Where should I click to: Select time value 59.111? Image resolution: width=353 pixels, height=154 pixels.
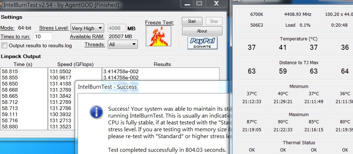pyautogui.click(x=10, y=114)
